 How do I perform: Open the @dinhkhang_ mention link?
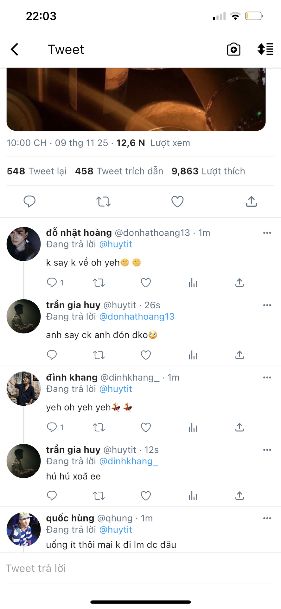pos(129,461)
